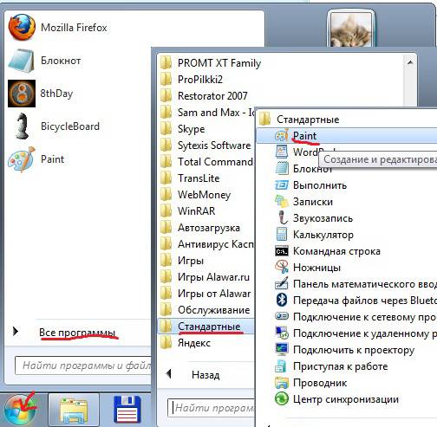Open Блокнот icon in left pinned list

(22, 61)
